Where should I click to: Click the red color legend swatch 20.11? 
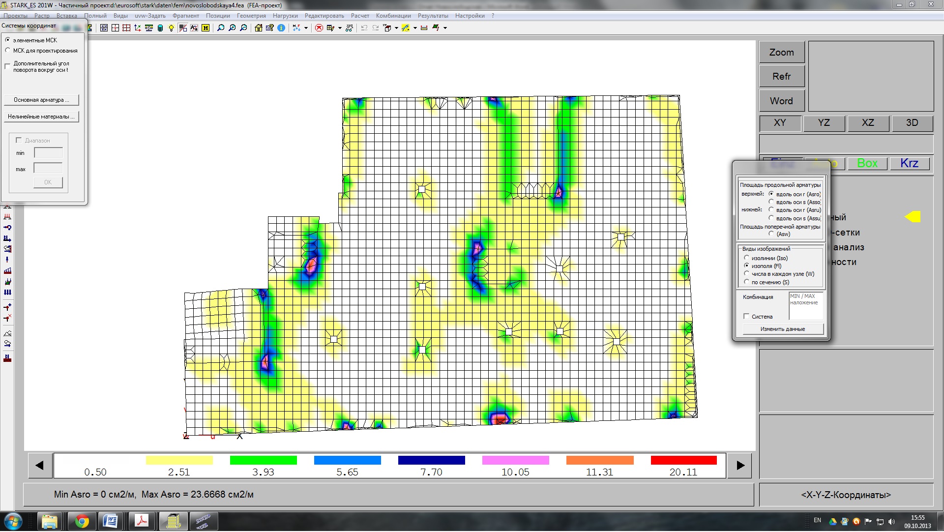[683, 460]
